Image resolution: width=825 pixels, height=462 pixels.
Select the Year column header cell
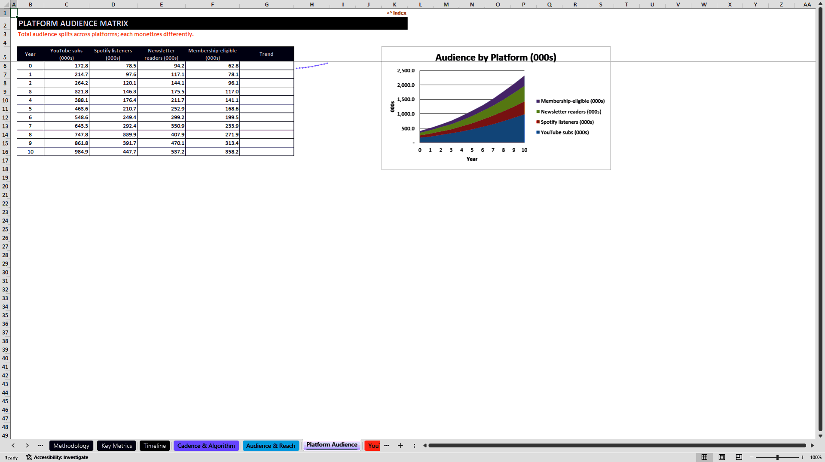(30, 54)
